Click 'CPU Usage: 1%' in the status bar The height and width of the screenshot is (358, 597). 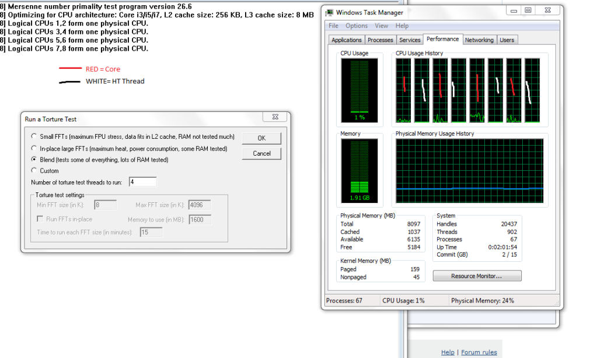[x=403, y=300]
